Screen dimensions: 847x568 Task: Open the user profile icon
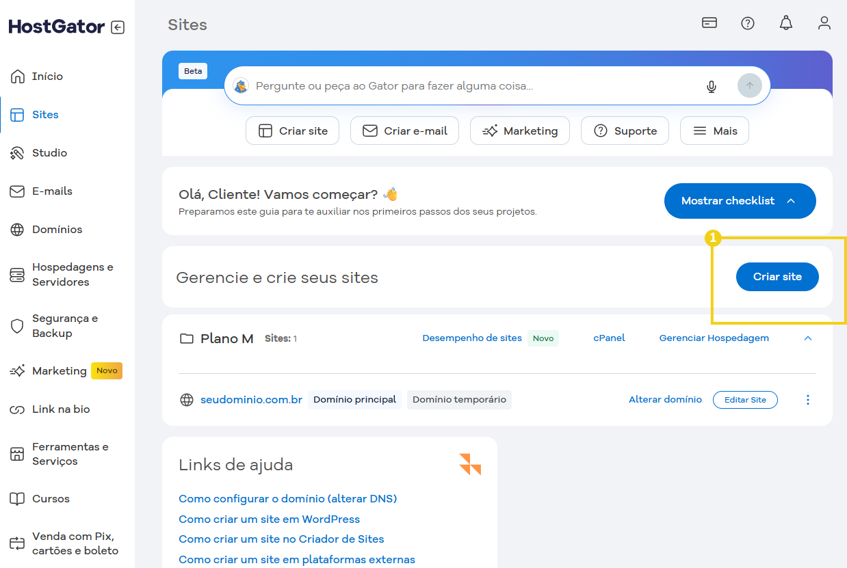[824, 23]
